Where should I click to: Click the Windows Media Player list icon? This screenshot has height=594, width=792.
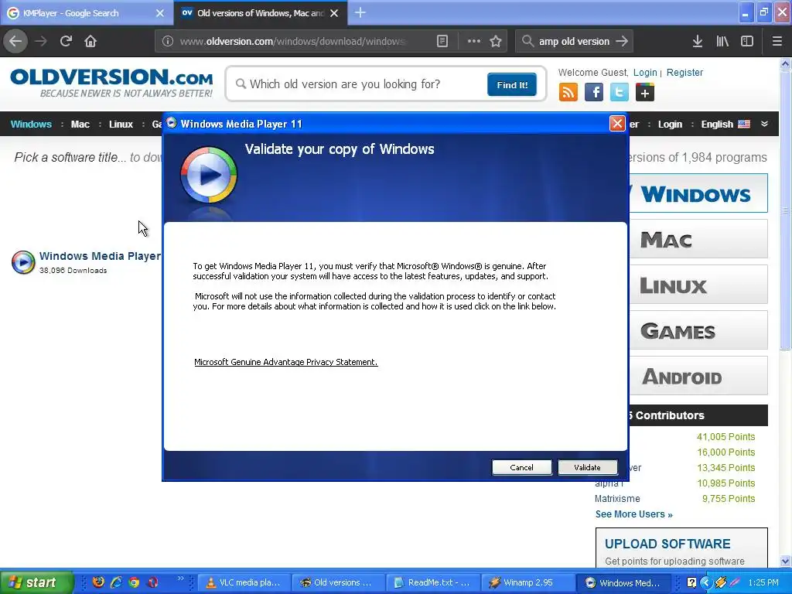(x=23, y=262)
